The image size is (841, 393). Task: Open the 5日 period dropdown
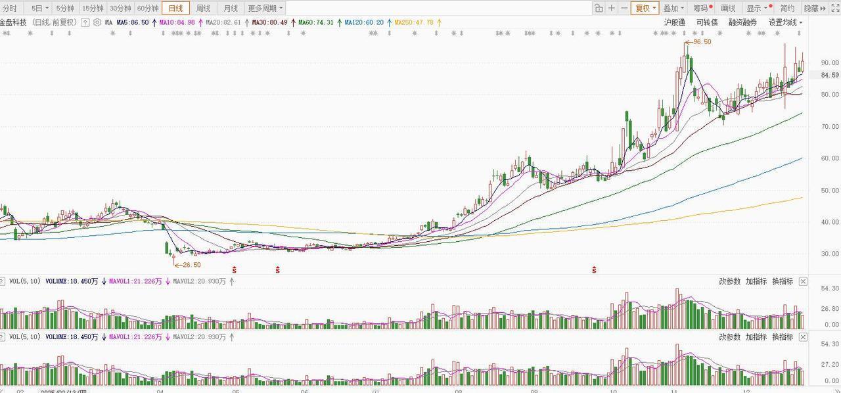point(40,9)
